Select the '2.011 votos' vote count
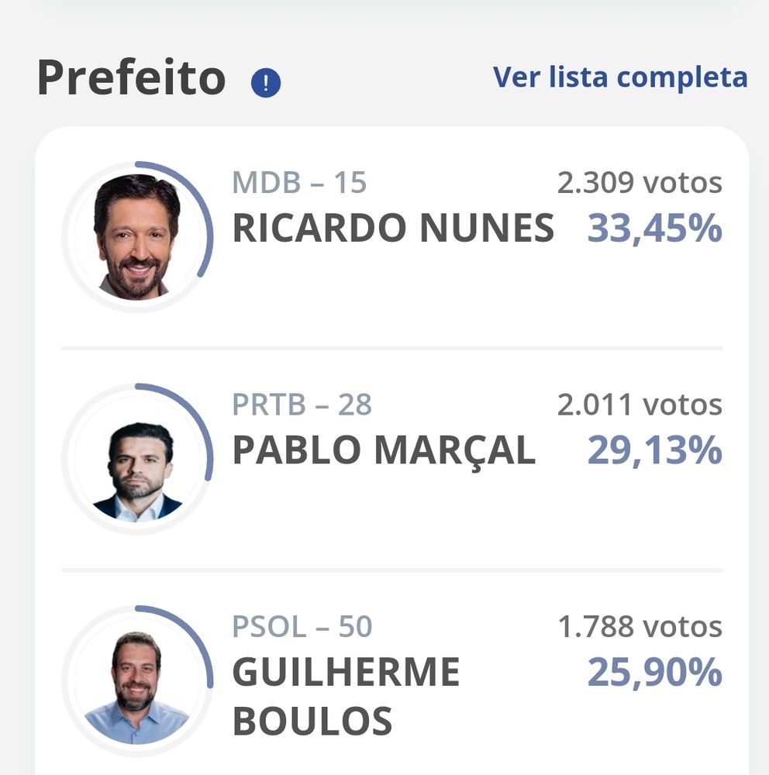This screenshot has width=769, height=775. [x=639, y=405]
